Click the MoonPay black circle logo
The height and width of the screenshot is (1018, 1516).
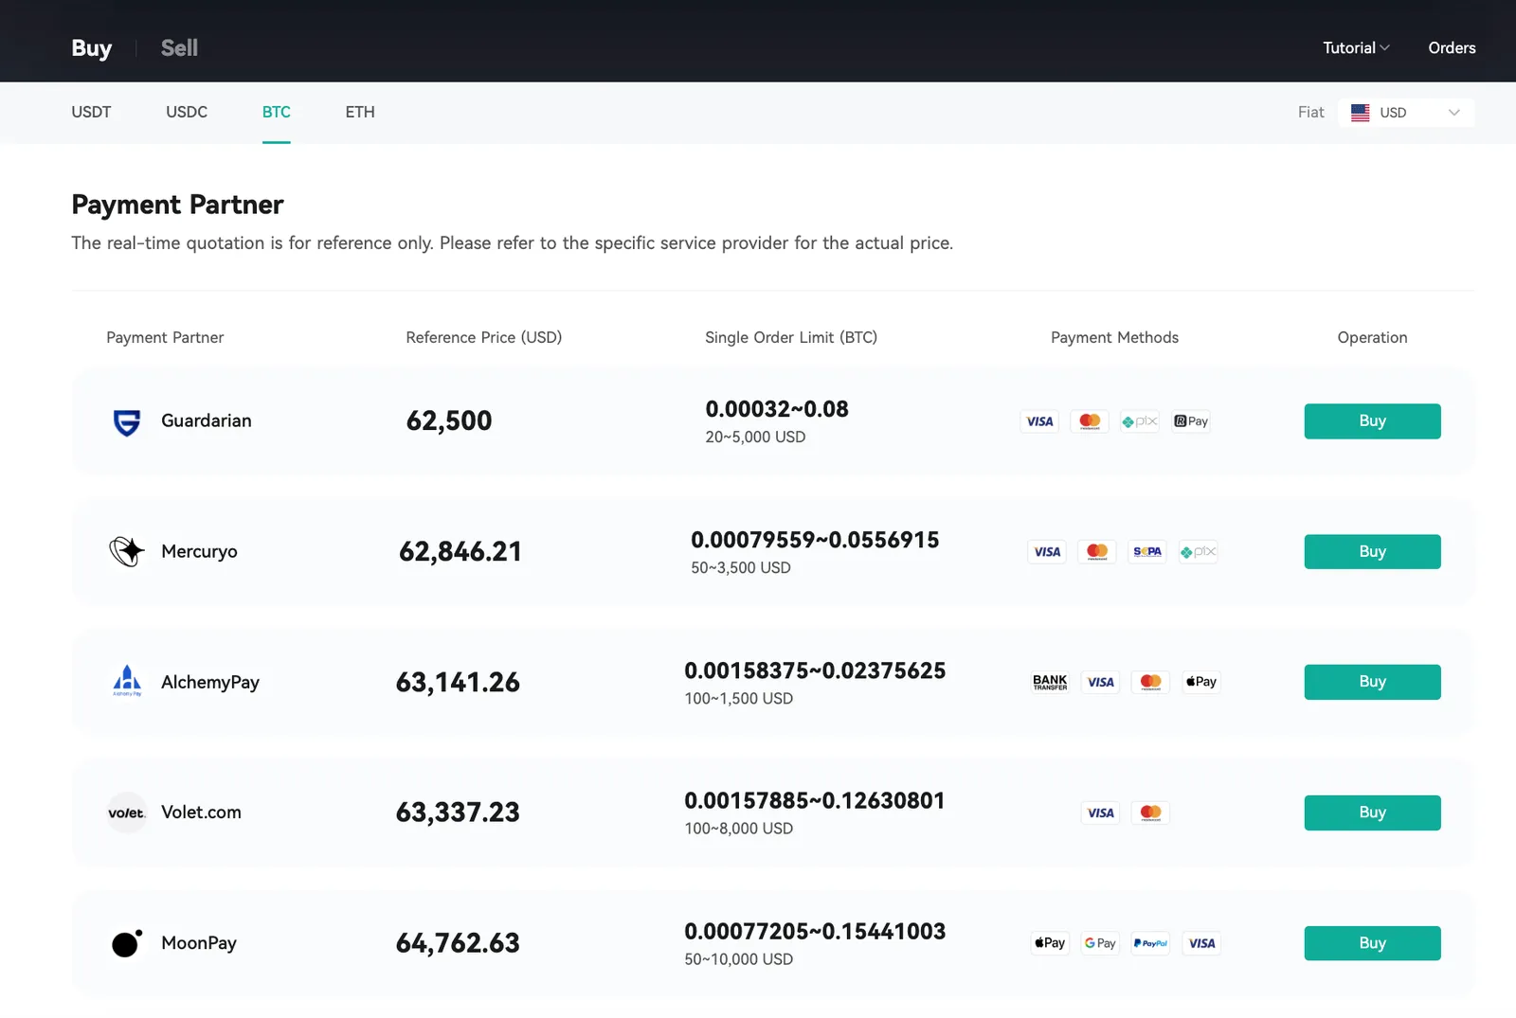[x=127, y=942]
